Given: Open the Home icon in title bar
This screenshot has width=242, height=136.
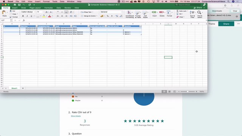Looking at the screenshot, I should (15, 5).
